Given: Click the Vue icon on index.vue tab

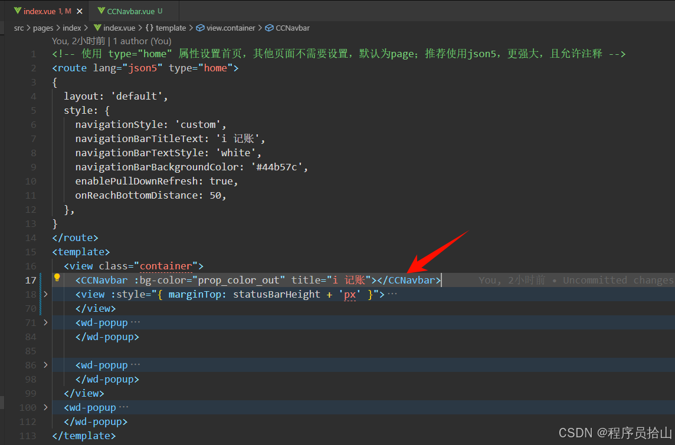Looking at the screenshot, I should point(17,11).
